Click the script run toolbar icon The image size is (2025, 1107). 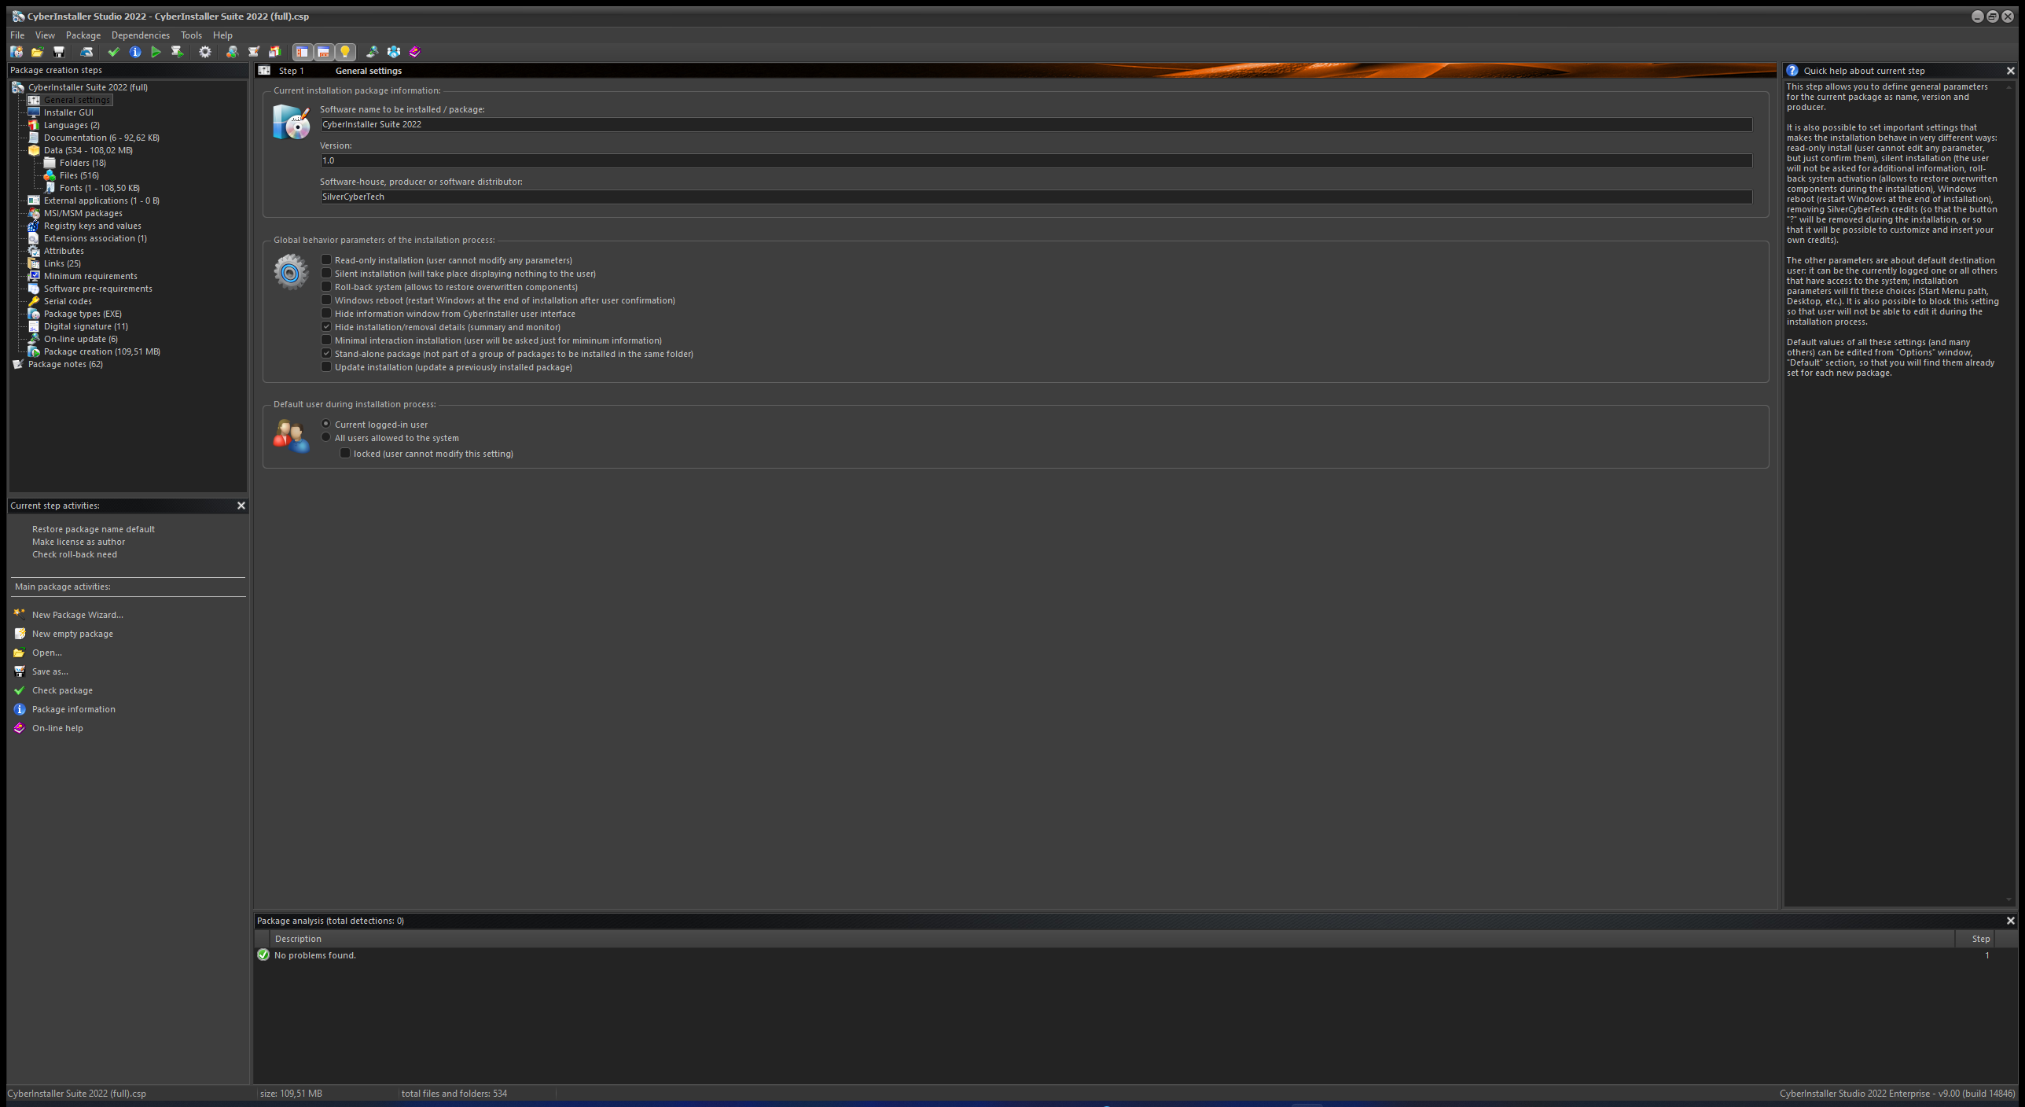point(177,52)
